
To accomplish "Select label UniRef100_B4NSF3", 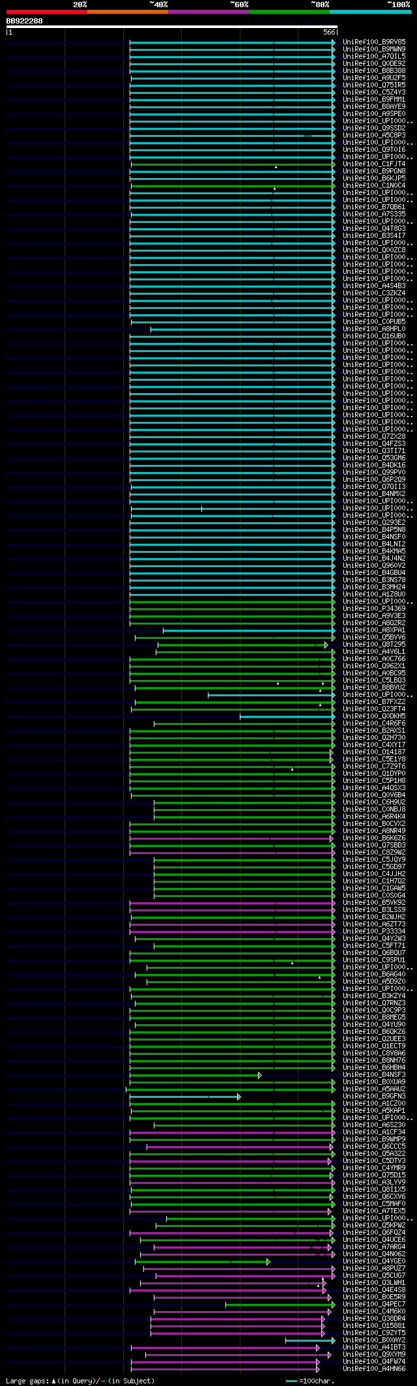I will click(x=374, y=1074).
